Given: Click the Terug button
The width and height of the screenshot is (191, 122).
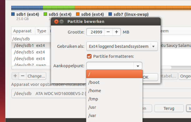Looking at the screenshot, I should click(x=169, y=108).
